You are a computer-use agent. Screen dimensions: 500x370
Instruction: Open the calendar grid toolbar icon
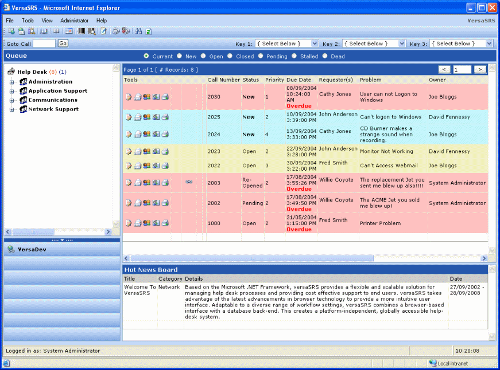click(69, 31)
